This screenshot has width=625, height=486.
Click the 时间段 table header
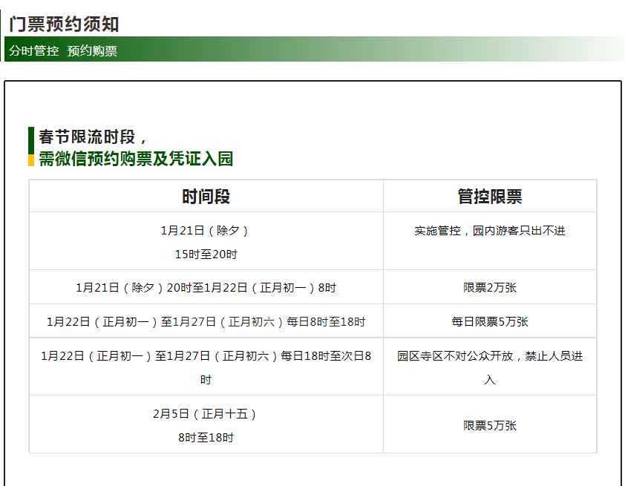(x=204, y=197)
